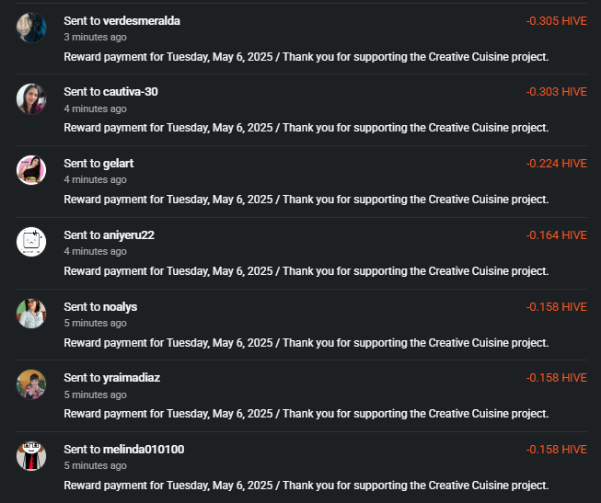This screenshot has width=601, height=503.
Task: Go to gelart's profile link
Action: pyautogui.click(x=118, y=164)
